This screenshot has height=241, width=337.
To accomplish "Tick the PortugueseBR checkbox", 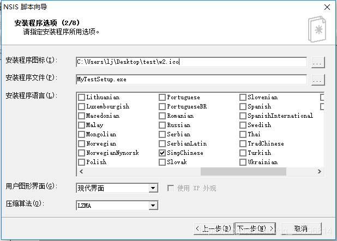I will pyautogui.click(x=162, y=106).
